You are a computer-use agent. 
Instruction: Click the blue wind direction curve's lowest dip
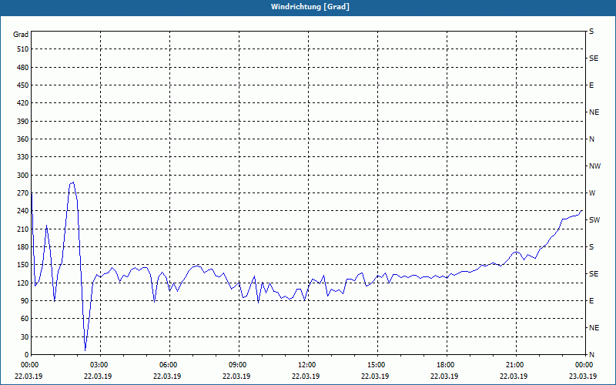pyautogui.click(x=85, y=350)
